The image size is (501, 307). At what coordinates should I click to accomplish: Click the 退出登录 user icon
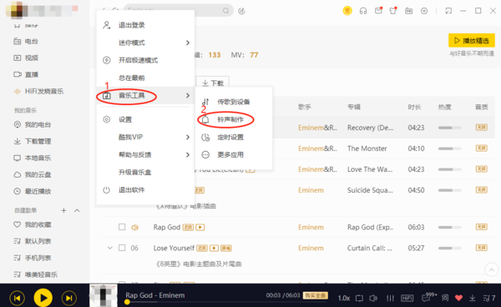[107, 25]
